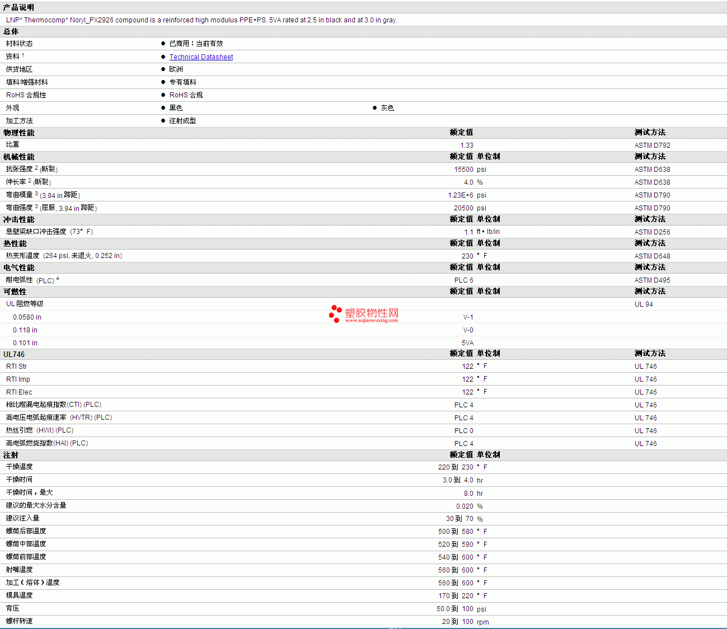This screenshot has height=629, width=727.
Task: Click the 热丝引燃 (HWI) value PLC 0
Action: (x=463, y=431)
